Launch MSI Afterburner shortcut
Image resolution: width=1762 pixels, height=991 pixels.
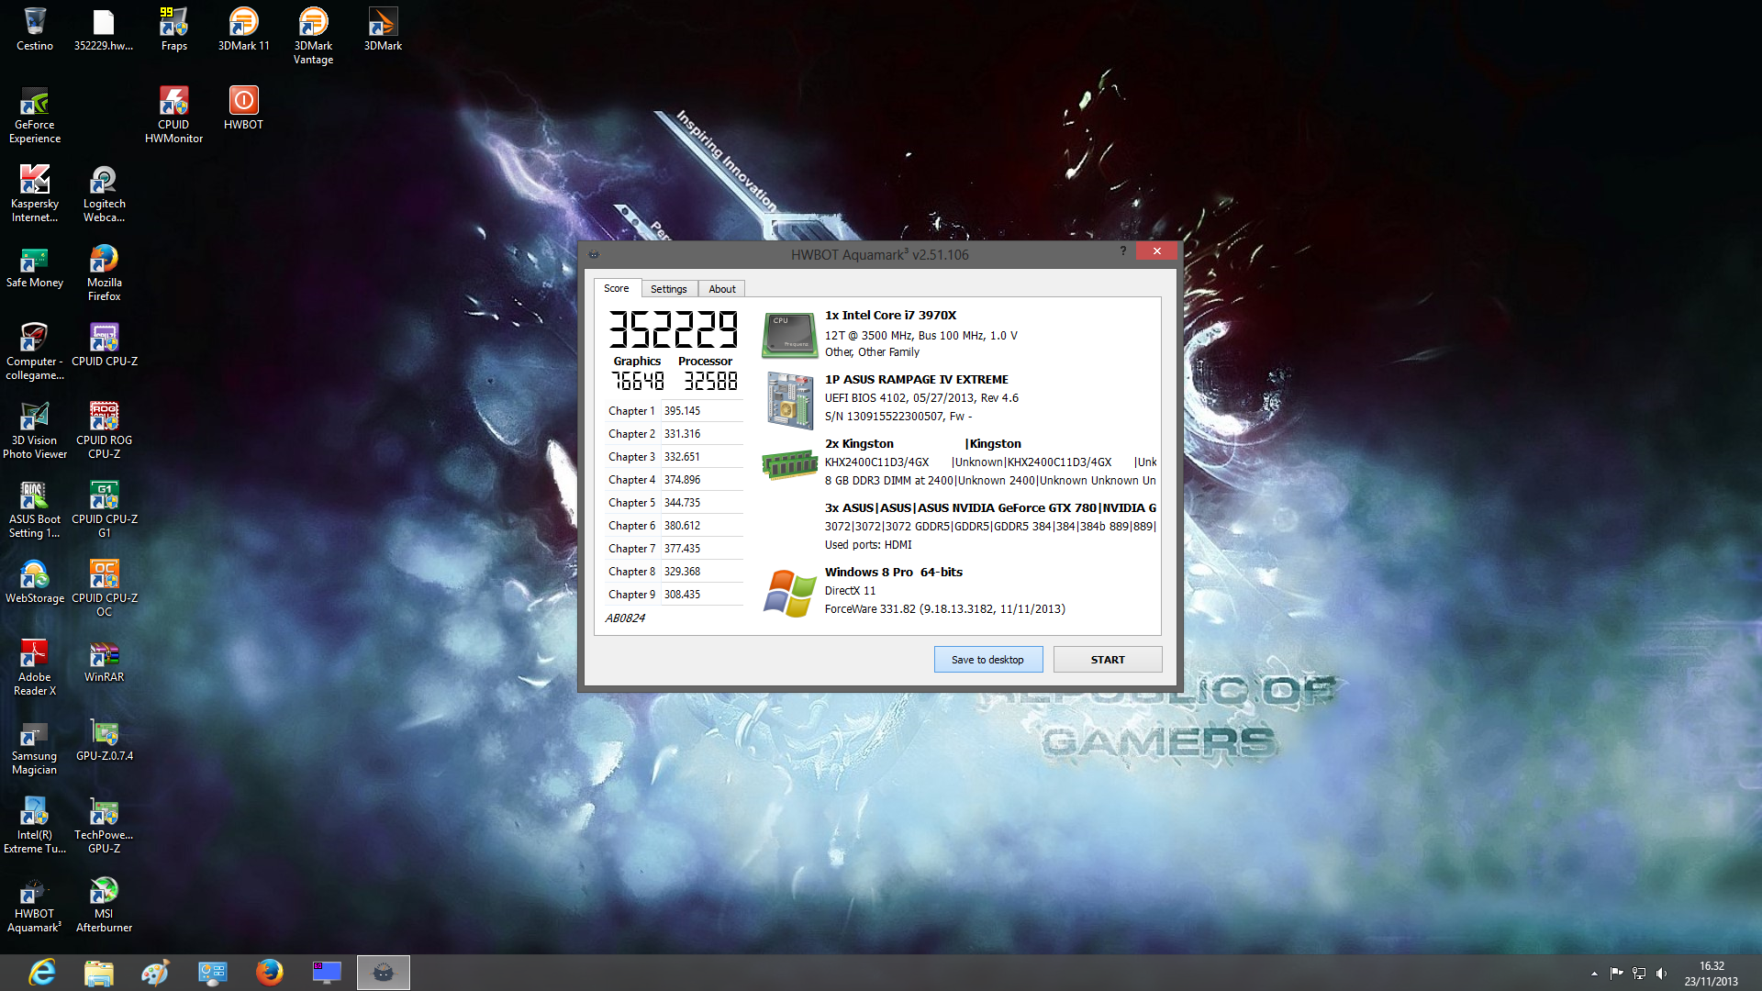(104, 904)
